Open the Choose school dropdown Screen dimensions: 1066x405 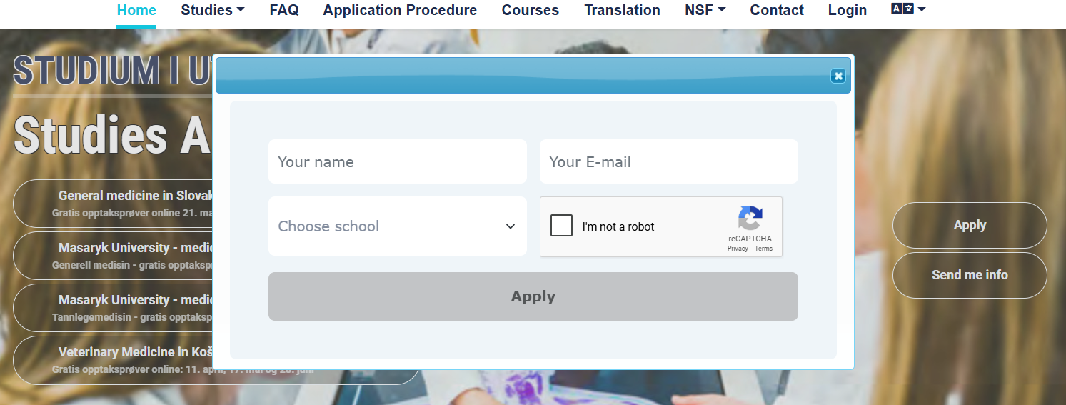398,226
